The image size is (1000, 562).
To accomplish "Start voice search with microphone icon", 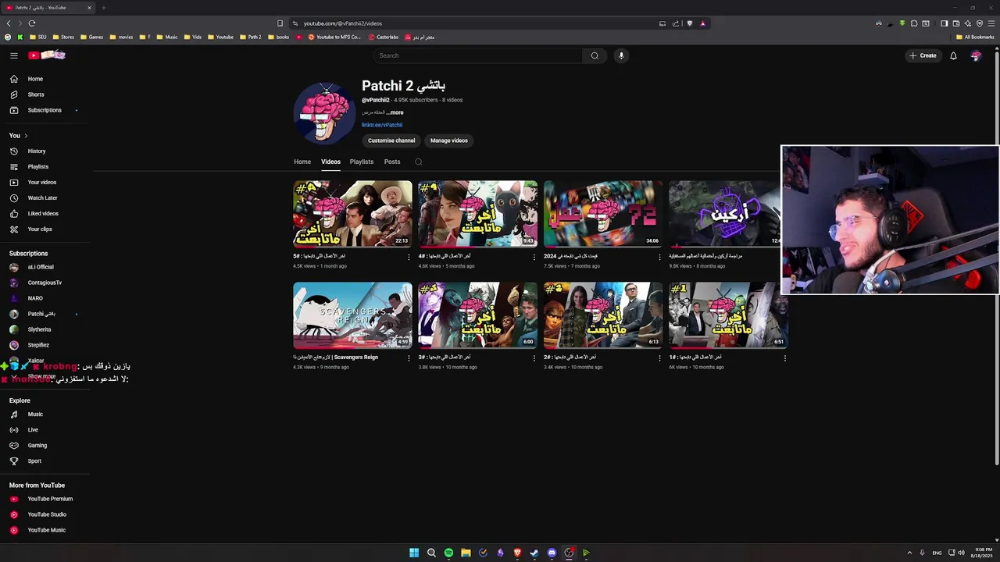I will coord(622,55).
